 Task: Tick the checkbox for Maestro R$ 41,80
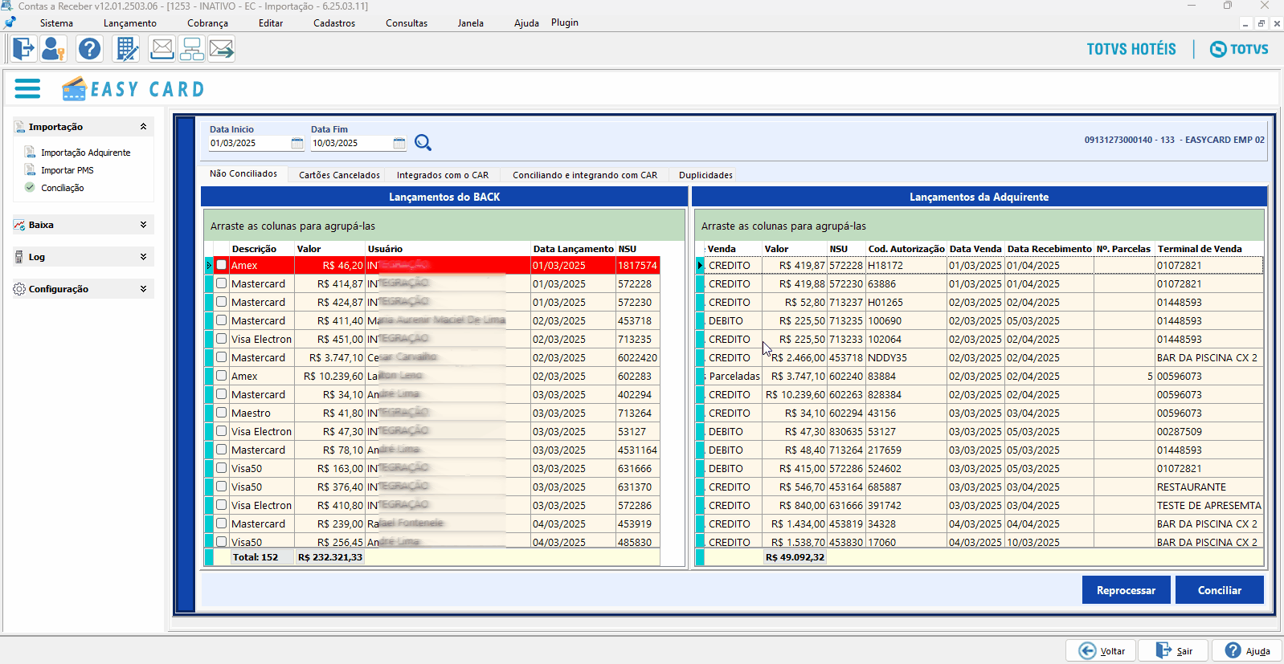[x=221, y=413]
